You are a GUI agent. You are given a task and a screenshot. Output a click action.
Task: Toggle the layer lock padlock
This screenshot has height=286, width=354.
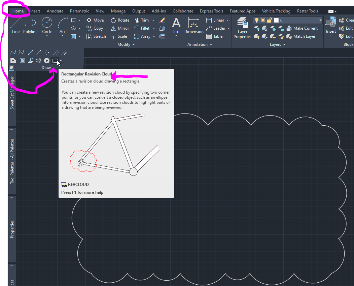pyautogui.click(x=269, y=20)
